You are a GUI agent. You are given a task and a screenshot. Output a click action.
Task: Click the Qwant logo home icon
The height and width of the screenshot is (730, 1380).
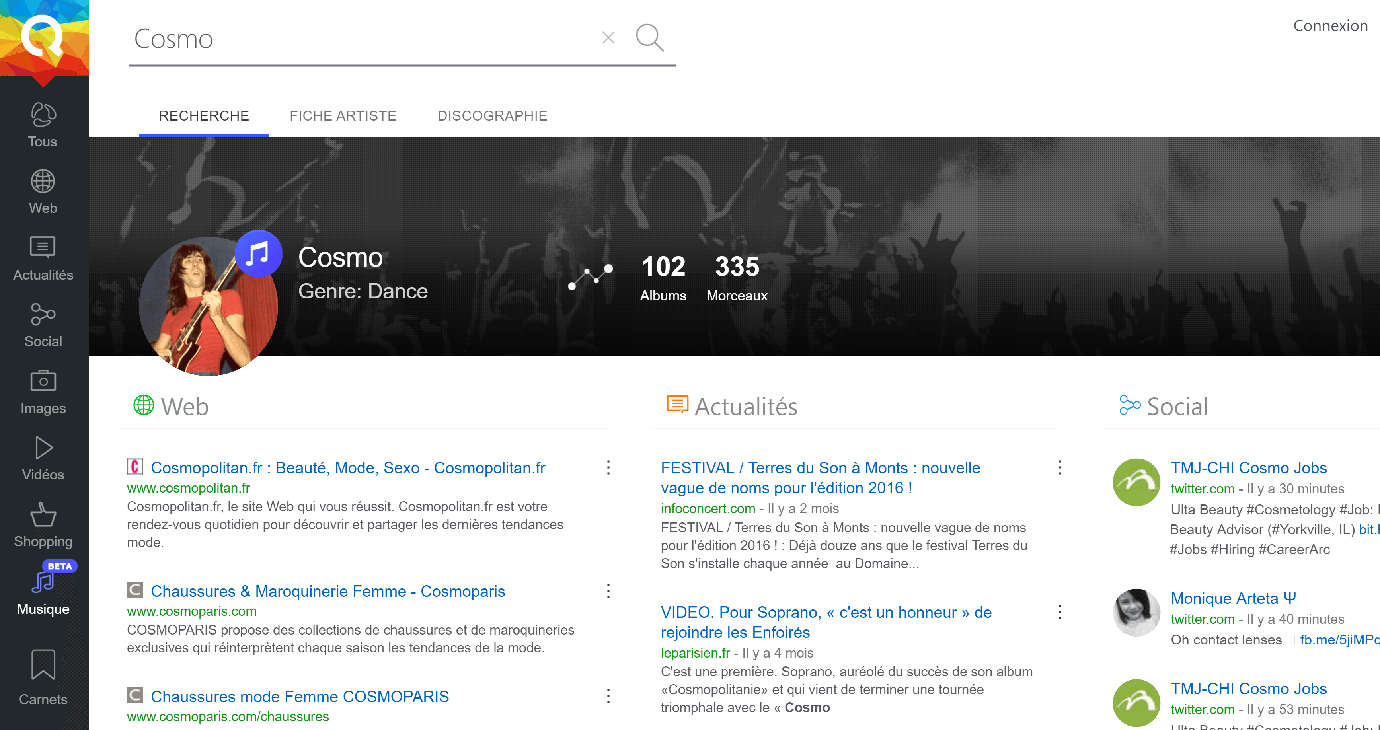pos(44,37)
